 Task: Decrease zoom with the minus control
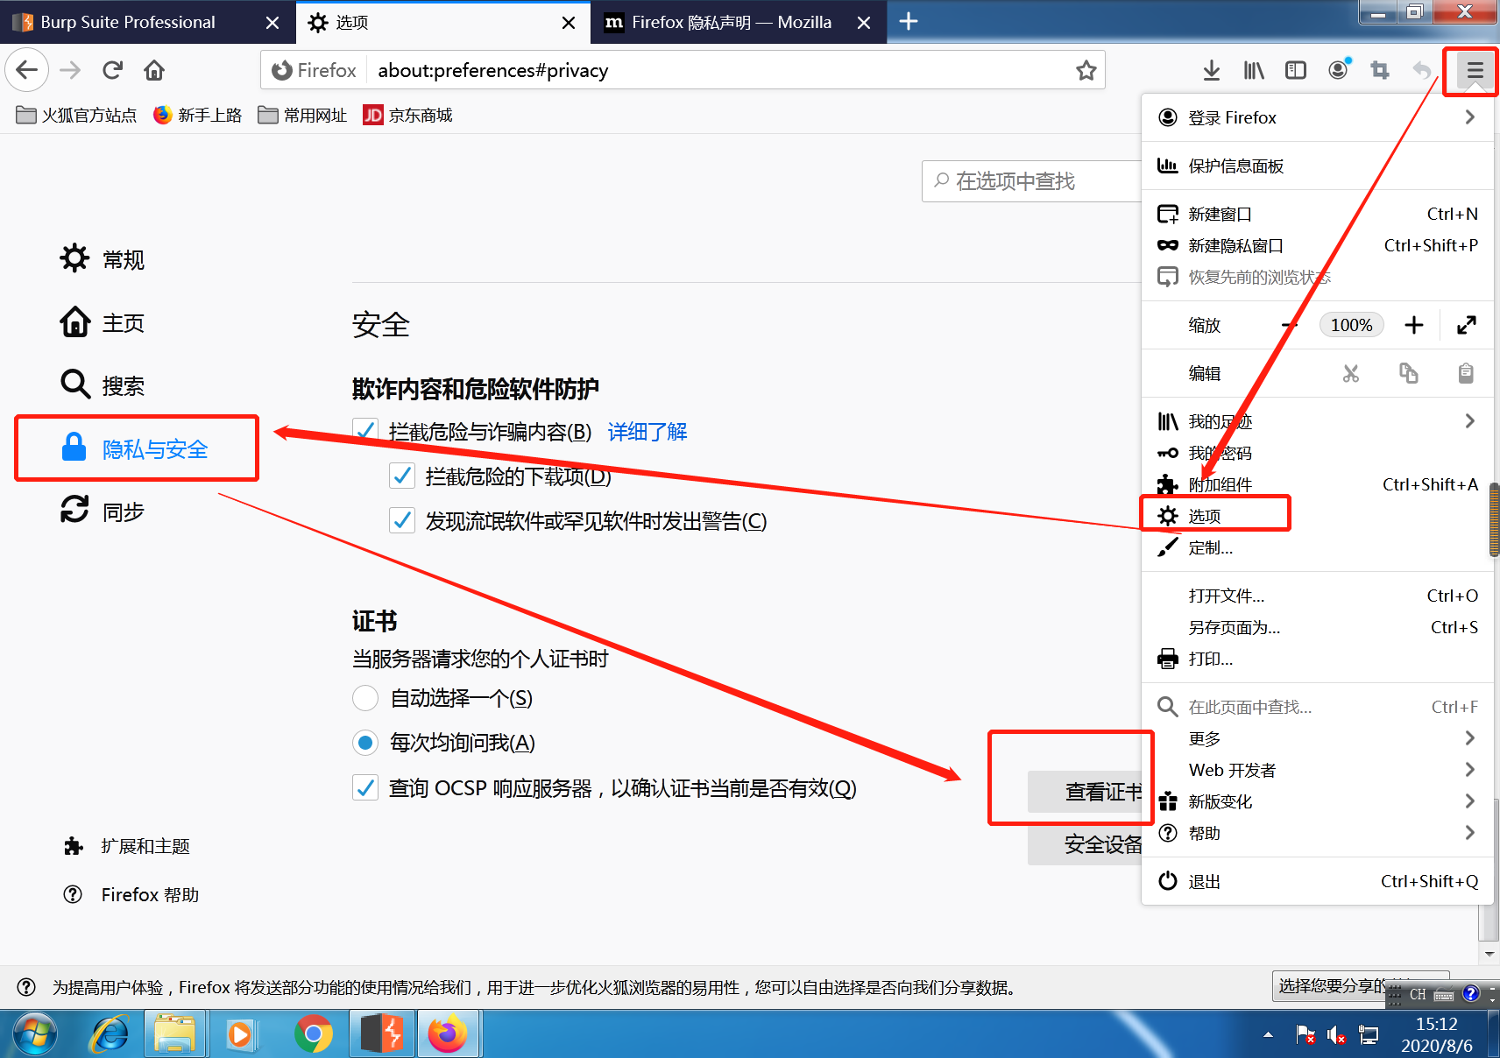click(1289, 325)
